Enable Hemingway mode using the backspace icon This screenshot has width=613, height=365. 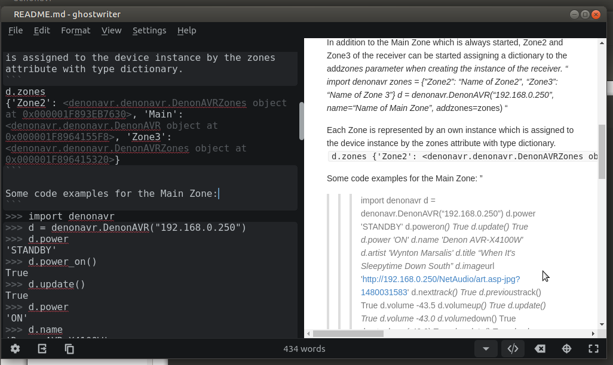coord(540,349)
